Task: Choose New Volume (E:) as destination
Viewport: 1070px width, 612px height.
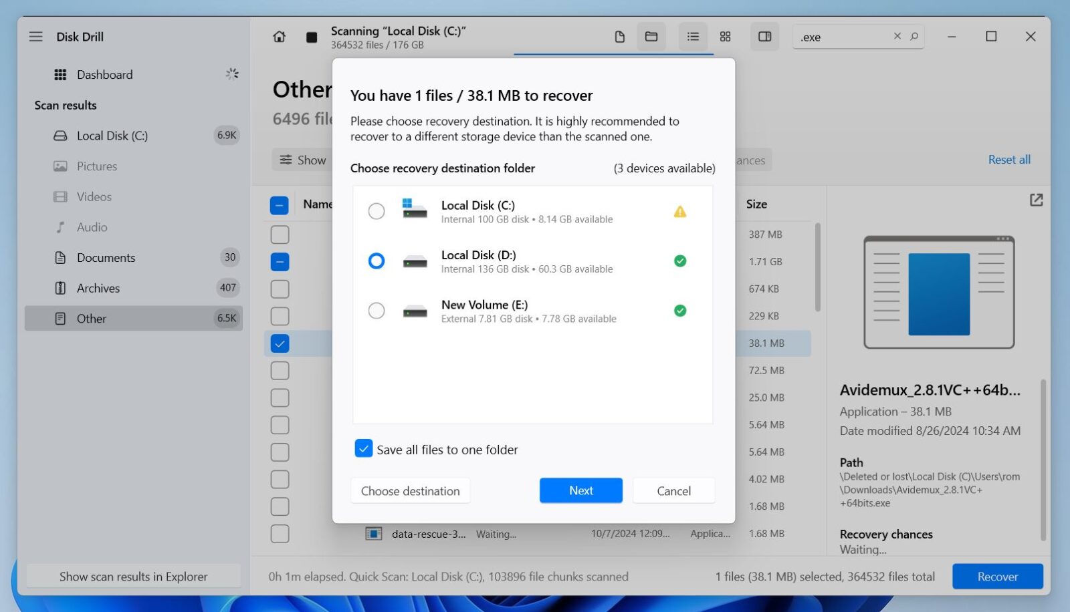Action: (377, 310)
